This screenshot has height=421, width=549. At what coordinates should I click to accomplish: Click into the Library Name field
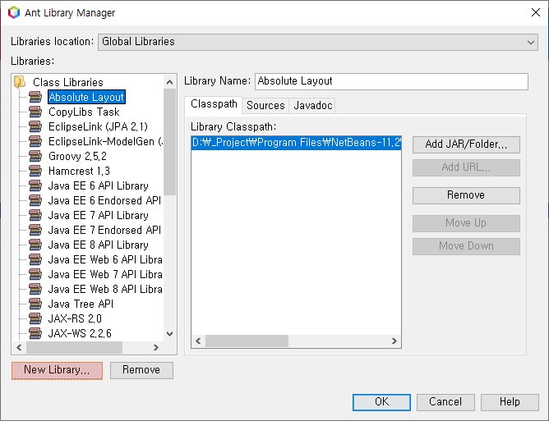[391, 81]
